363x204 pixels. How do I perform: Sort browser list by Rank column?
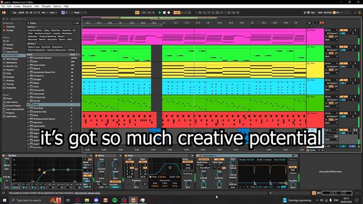pyautogui.click(x=74, y=54)
